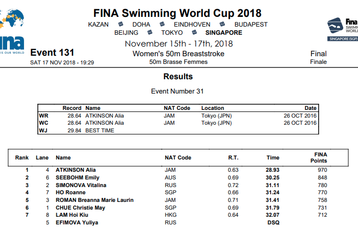Click the Results heading
358x229 pixels.
pyautogui.click(x=178, y=77)
